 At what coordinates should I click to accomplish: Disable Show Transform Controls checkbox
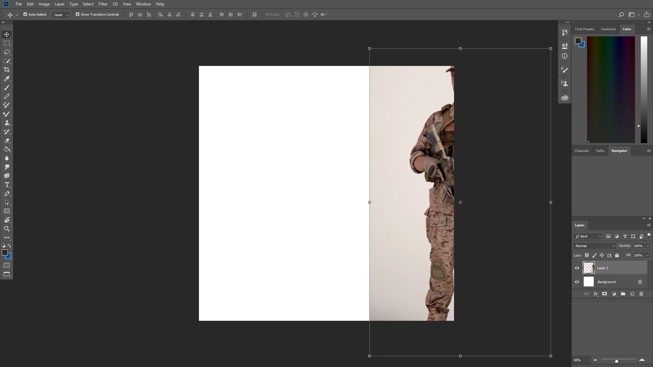[78, 14]
